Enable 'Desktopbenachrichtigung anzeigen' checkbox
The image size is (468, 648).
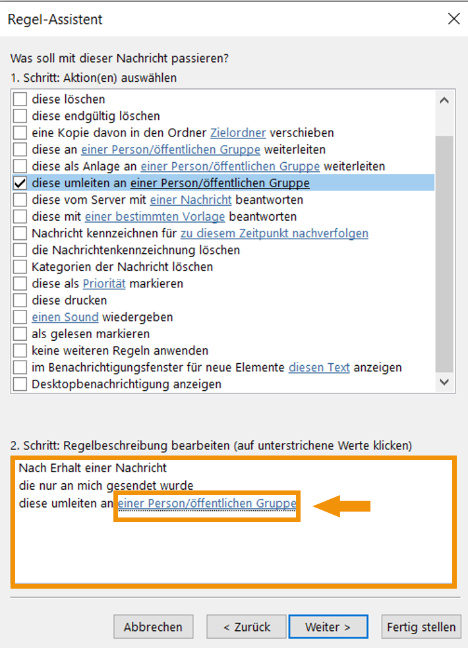20,384
